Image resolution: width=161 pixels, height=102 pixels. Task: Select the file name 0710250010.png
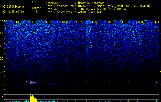(x=13, y=7)
